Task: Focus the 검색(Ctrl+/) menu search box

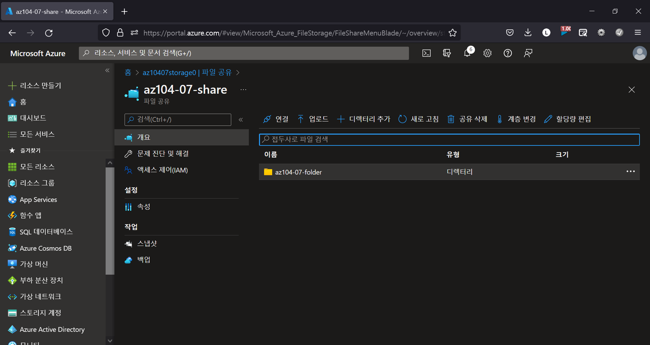Action: point(178,119)
